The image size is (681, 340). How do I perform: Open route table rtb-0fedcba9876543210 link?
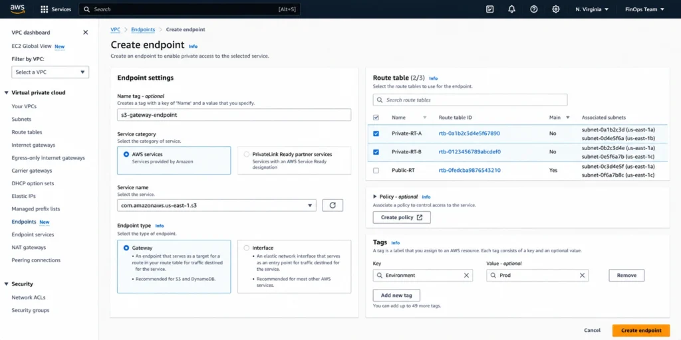point(470,171)
